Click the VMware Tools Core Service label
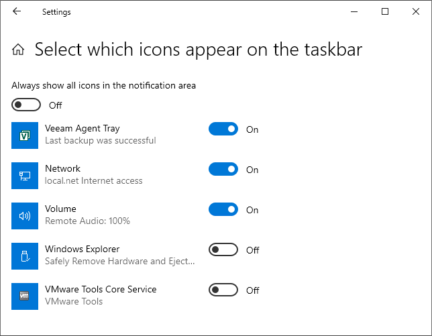This screenshot has height=336, width=432. pyautogui.click(x=101, y=289)
